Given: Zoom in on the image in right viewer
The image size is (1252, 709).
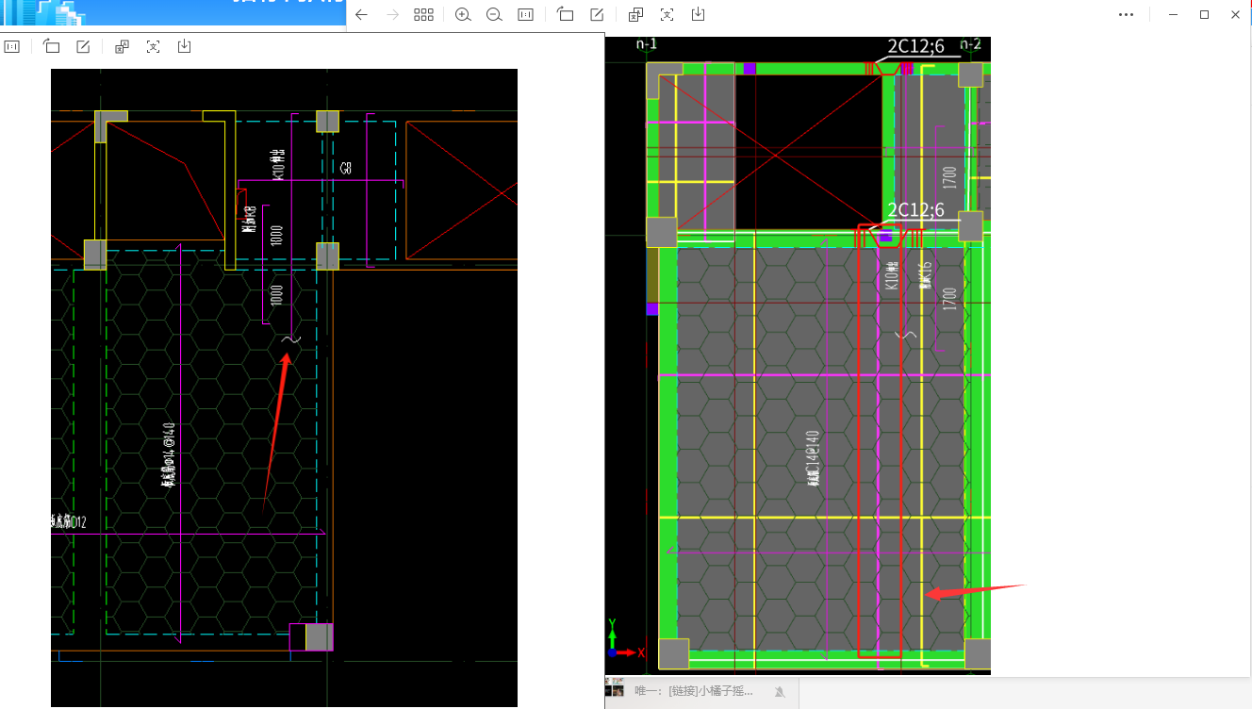Looking at the screenshot, I should 463,15.
